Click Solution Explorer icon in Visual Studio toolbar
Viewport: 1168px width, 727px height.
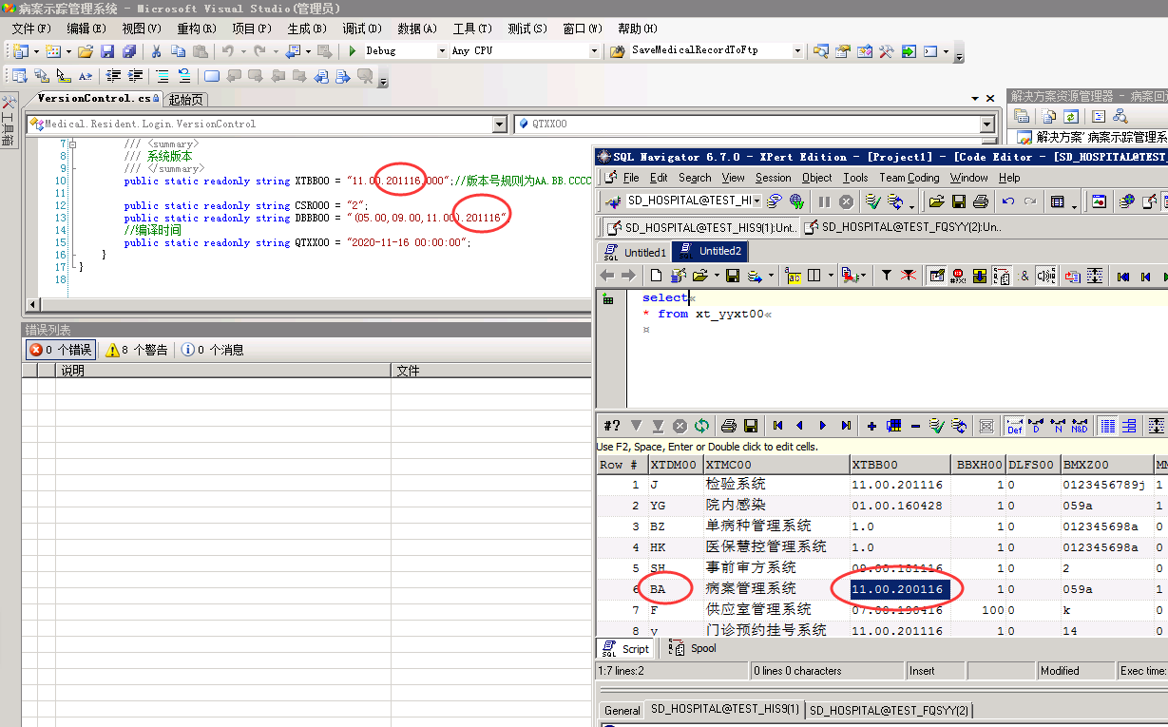pyautogui.click(x=820, y=51)
